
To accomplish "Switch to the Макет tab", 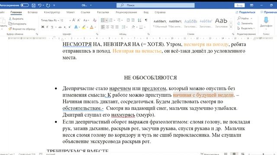I will [71, 12].
